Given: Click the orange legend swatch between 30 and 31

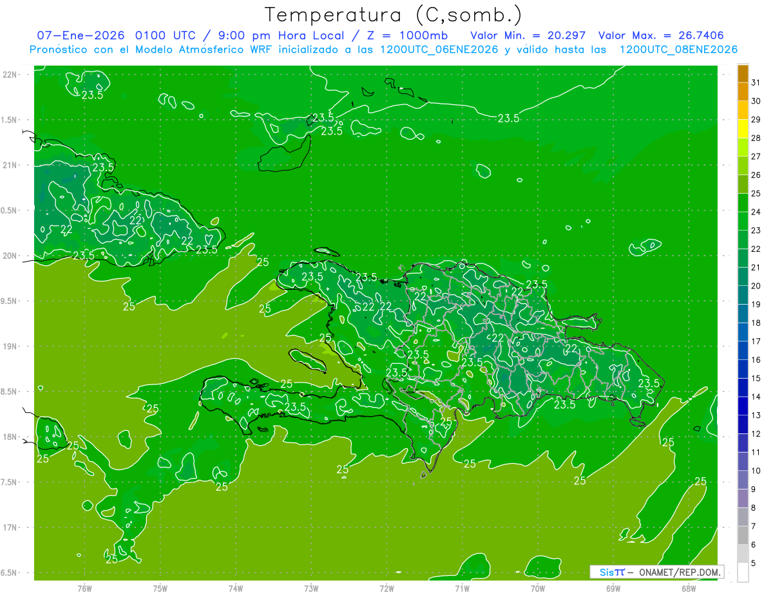Looking at the screenshot, I should coord(743,91).
